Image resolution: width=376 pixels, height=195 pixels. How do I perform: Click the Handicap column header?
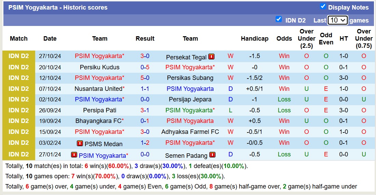254,39
